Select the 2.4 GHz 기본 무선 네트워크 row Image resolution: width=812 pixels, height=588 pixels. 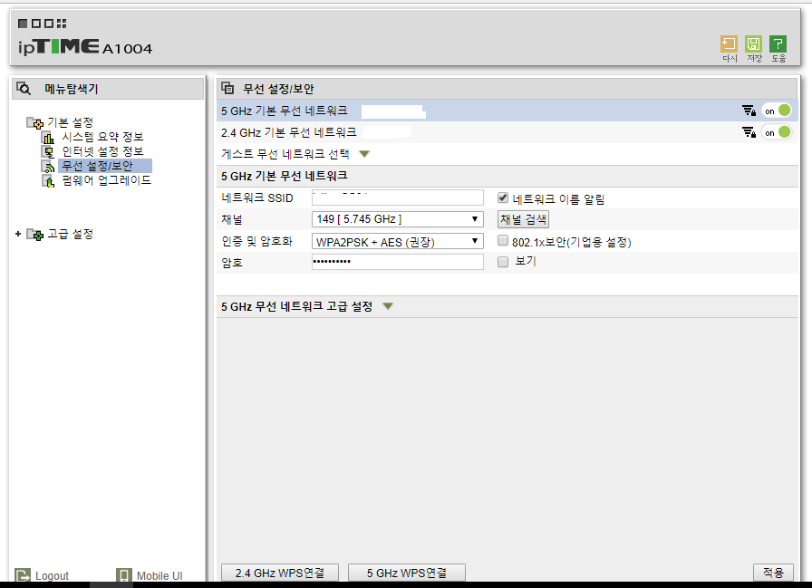pyautogui.click(x=507, y=132)
